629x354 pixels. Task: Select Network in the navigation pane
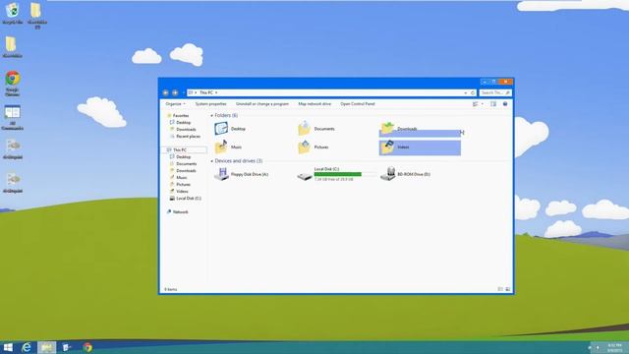click(177, 212)
